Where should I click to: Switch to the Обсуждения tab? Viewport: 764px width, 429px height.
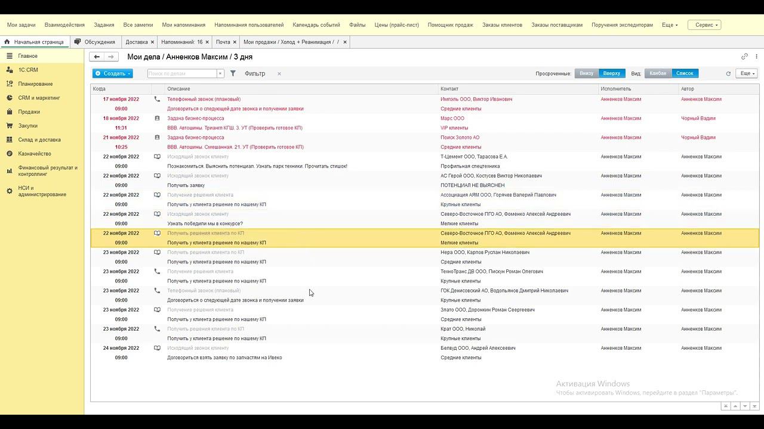click(95, 42)
